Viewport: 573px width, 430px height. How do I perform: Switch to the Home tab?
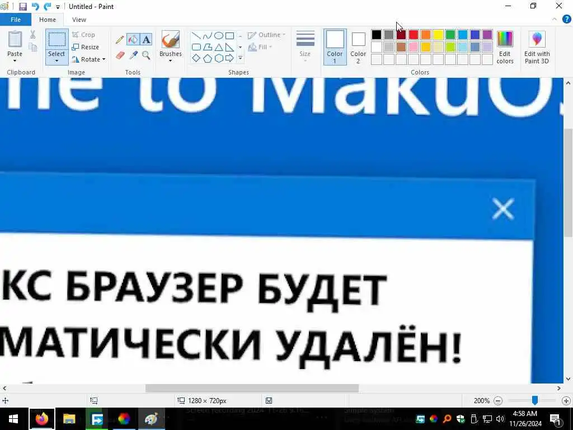(48, 20)
